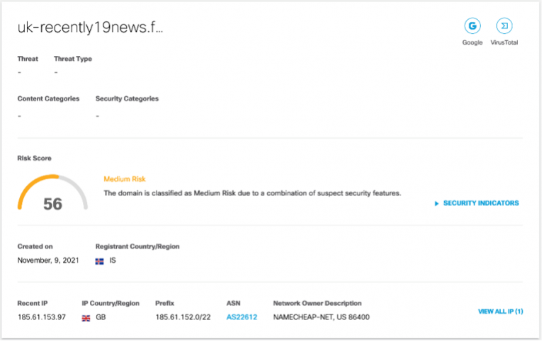Click View All IP link

point(501,311)
